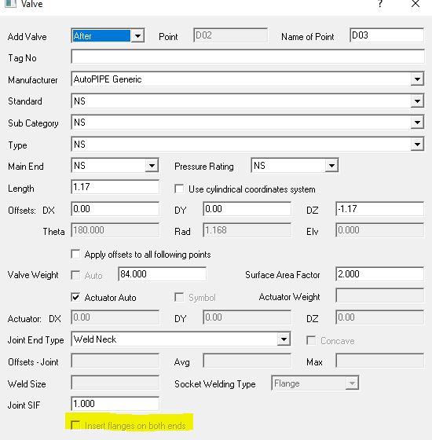The image size is (432, 440).
Task: Open the Type dropdown
Action: [x=417, y=145]
